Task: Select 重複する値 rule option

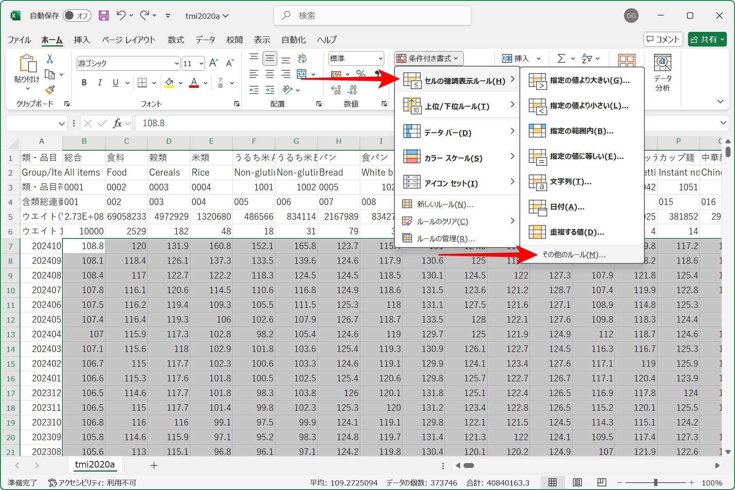Action: coord(582,232)
